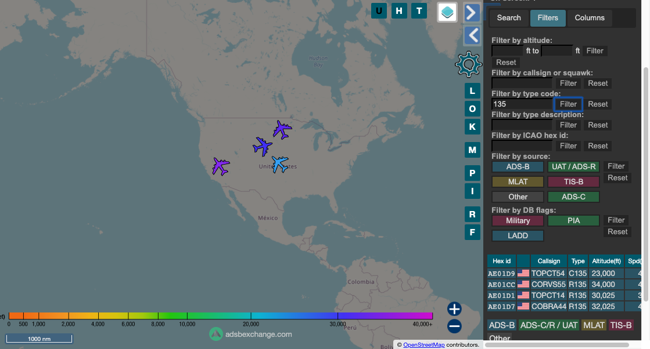Reset the type code filter

tap(597, 104)
